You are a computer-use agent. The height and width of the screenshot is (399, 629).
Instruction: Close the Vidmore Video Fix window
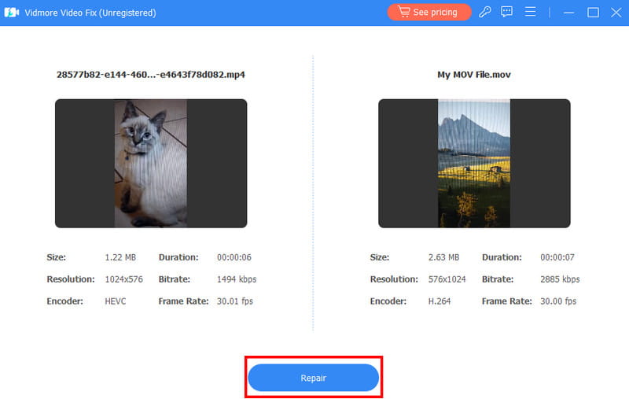(615, 13)
